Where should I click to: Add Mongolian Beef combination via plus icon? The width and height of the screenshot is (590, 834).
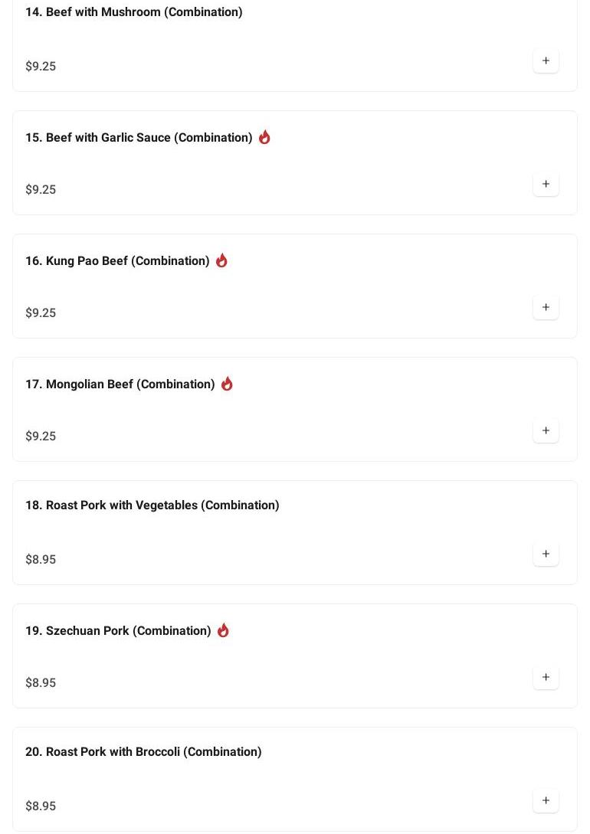[546, 431]
